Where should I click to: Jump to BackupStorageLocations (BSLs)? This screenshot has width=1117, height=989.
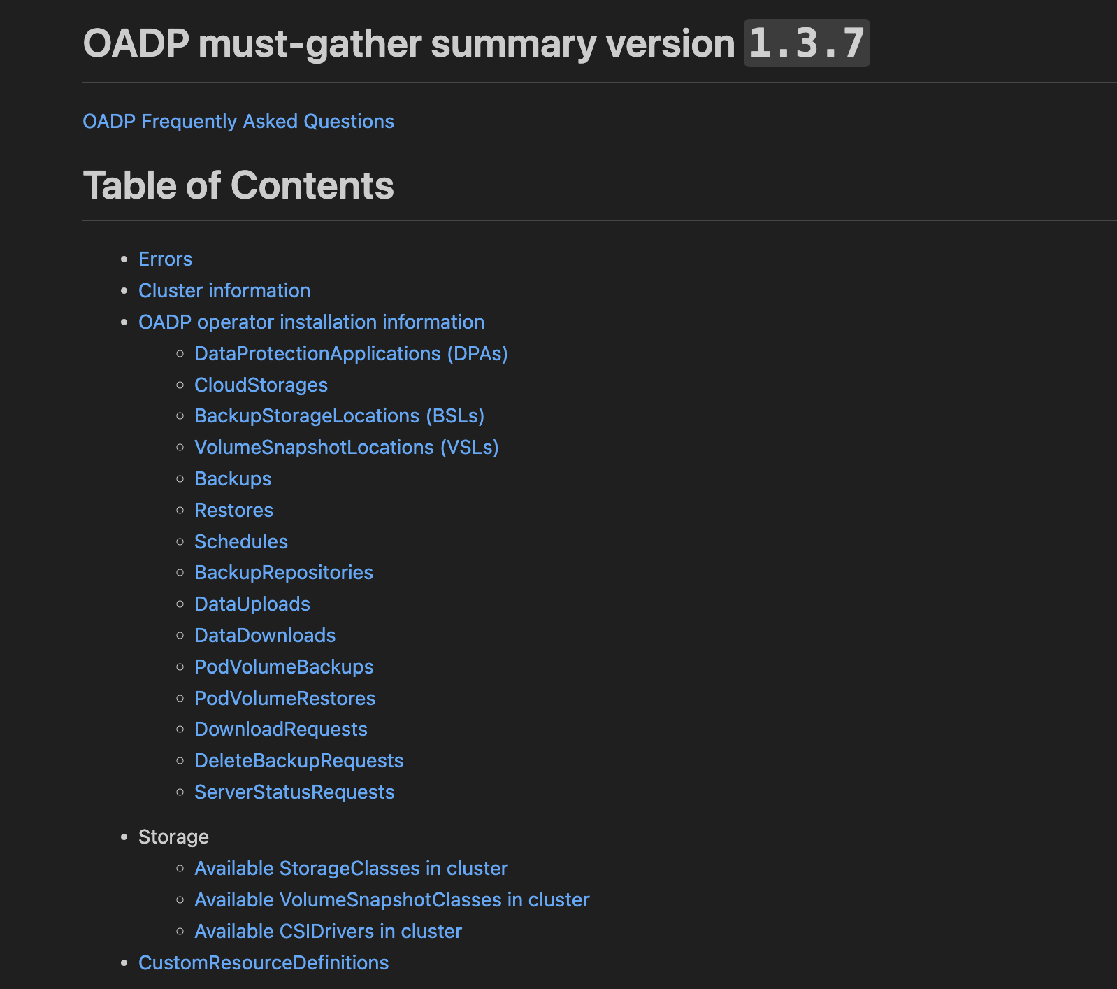(x=339, y=416)
